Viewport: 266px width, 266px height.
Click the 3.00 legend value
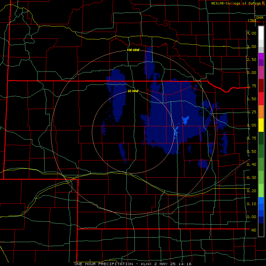252,46
